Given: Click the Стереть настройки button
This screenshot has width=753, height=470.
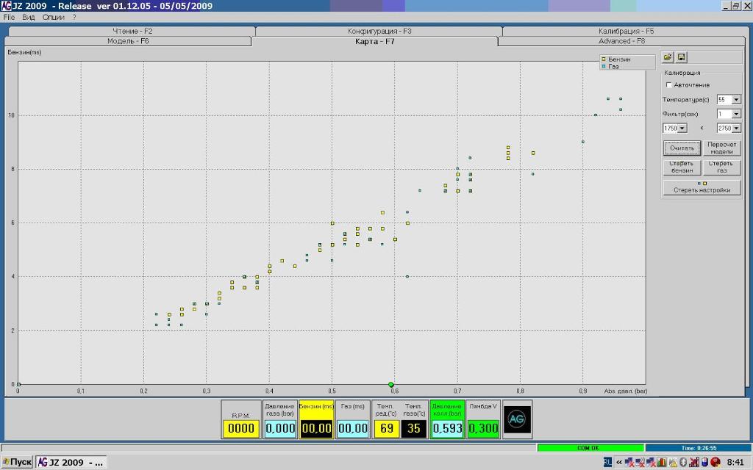Looking at the screenshot, I should click(x=702, y=187).
